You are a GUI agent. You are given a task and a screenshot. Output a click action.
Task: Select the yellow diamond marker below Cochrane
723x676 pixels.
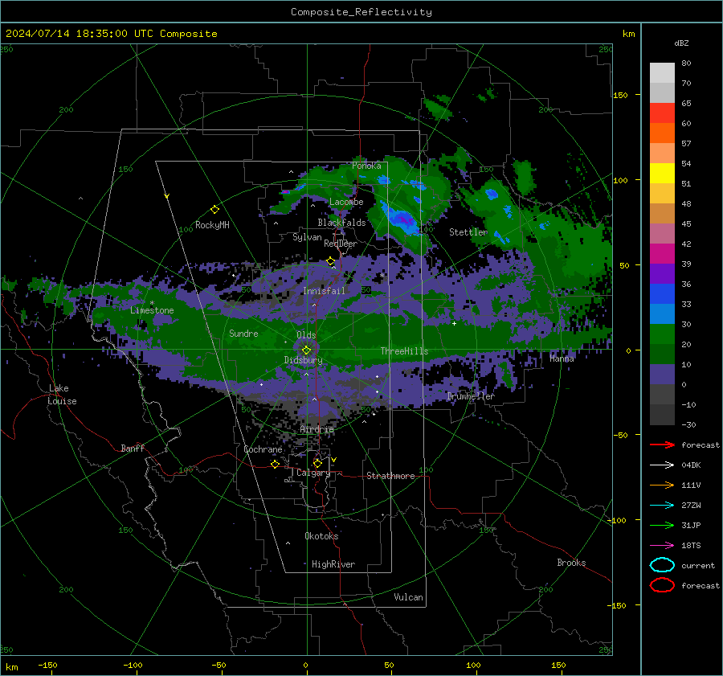click(x=276, y=464)
